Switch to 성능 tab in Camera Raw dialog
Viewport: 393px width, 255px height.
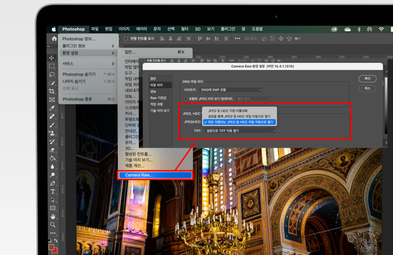coord(161,91)
